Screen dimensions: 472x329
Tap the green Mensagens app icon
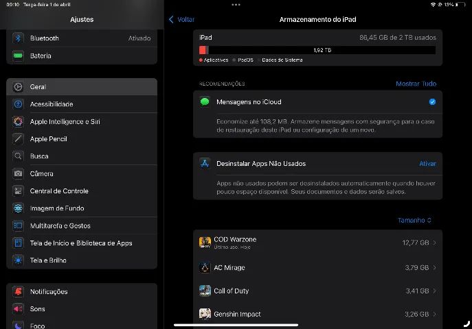tap(205, 101)
